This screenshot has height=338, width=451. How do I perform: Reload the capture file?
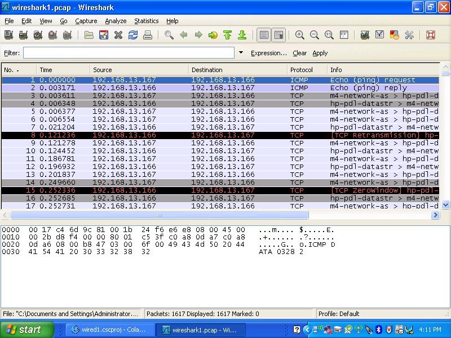[x=133, y=35]
